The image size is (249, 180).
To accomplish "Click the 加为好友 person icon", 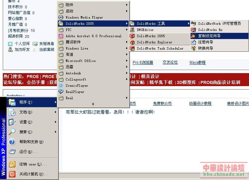I will pos(10,50).
